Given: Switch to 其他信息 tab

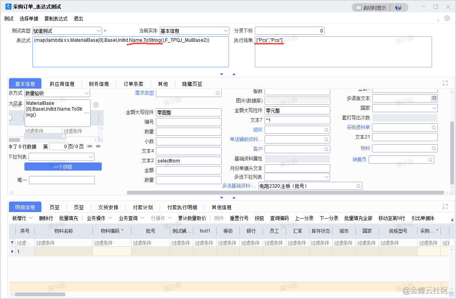Looking at the screenshot, I should coord(222,207).
